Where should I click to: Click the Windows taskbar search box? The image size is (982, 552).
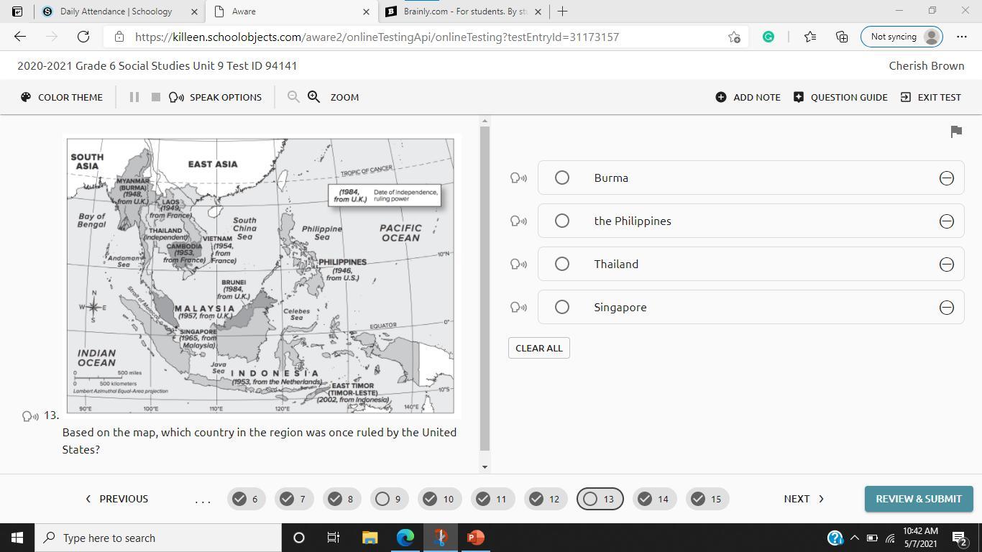click(158, 538)
